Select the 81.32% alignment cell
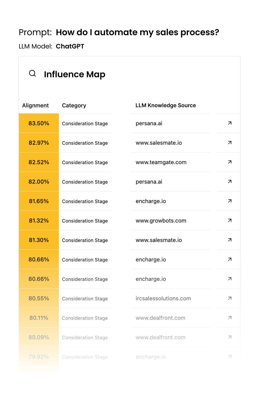 (x=39, y=220)
